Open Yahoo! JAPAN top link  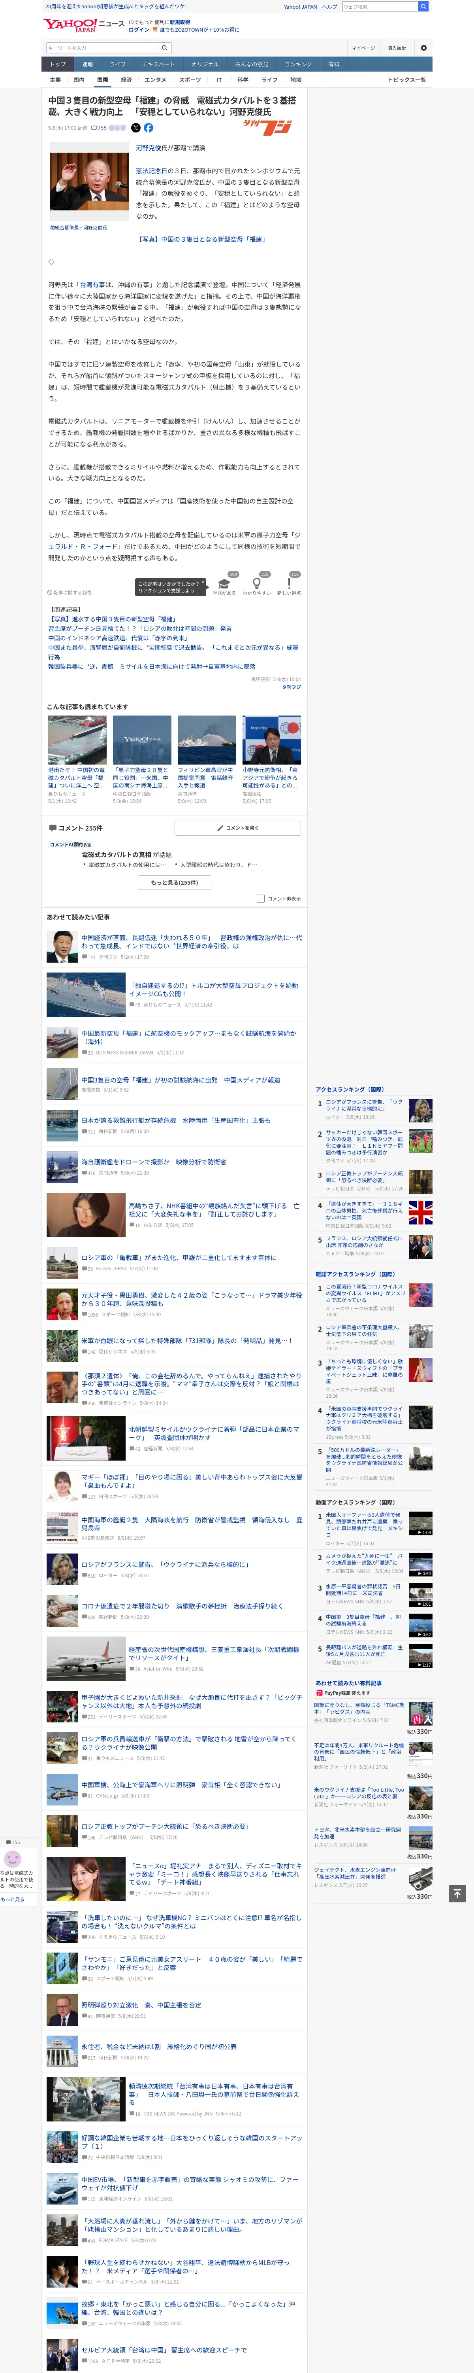[300, 6]
